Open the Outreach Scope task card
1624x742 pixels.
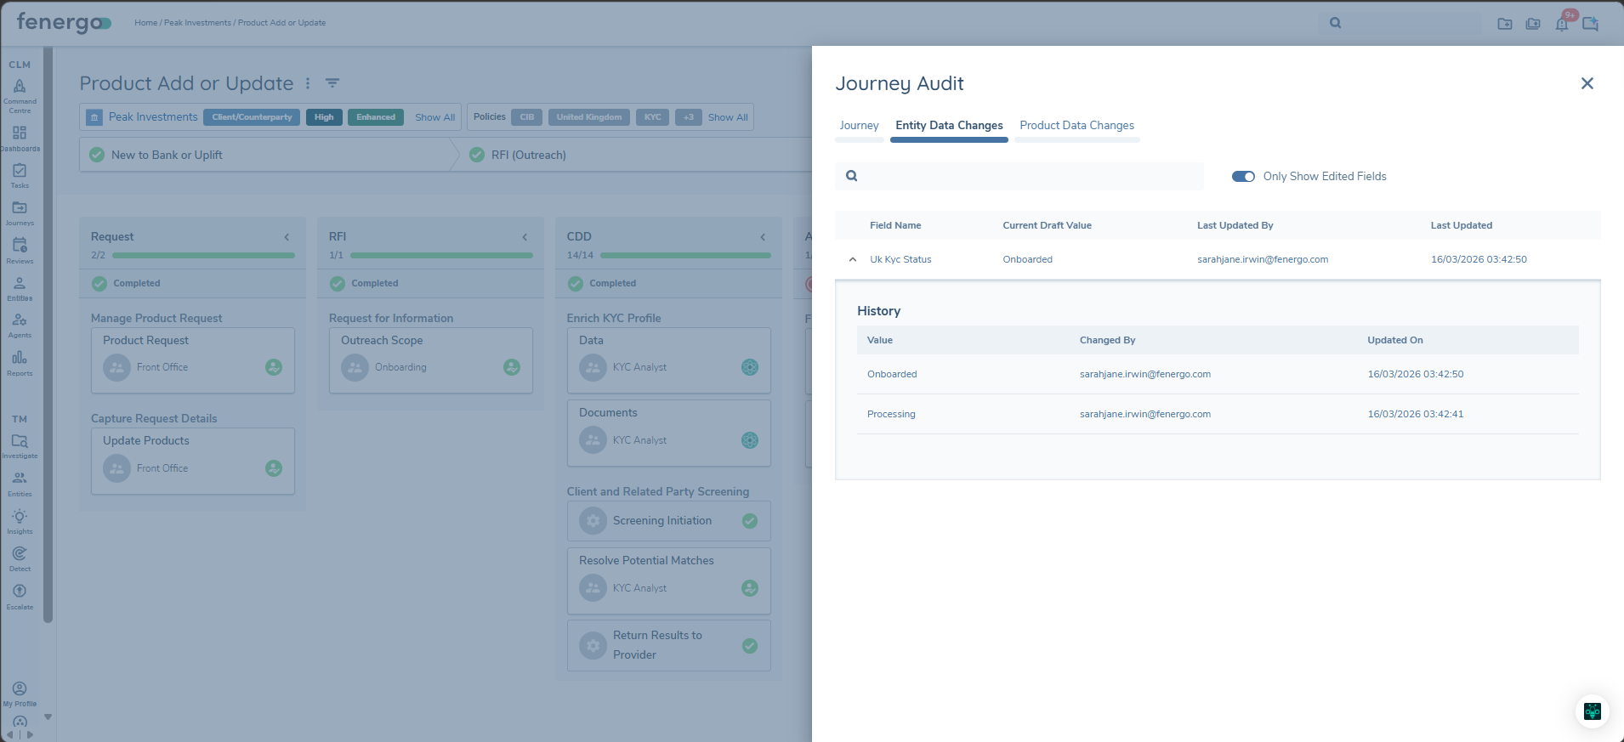pyautogui.click(x=431, y=360)
